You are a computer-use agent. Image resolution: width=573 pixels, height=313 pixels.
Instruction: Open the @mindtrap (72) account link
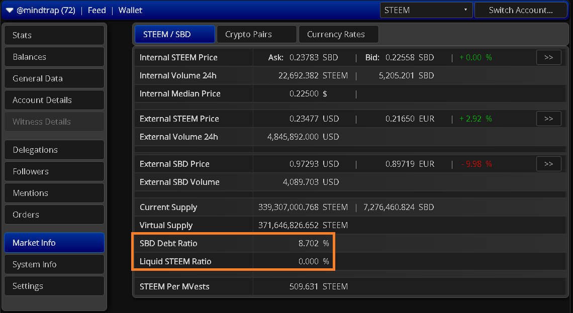pyautogui.click(x=46, y=10)
